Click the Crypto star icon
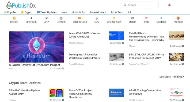The height and width of the screenshot is (102, 190). click(22, 12)
